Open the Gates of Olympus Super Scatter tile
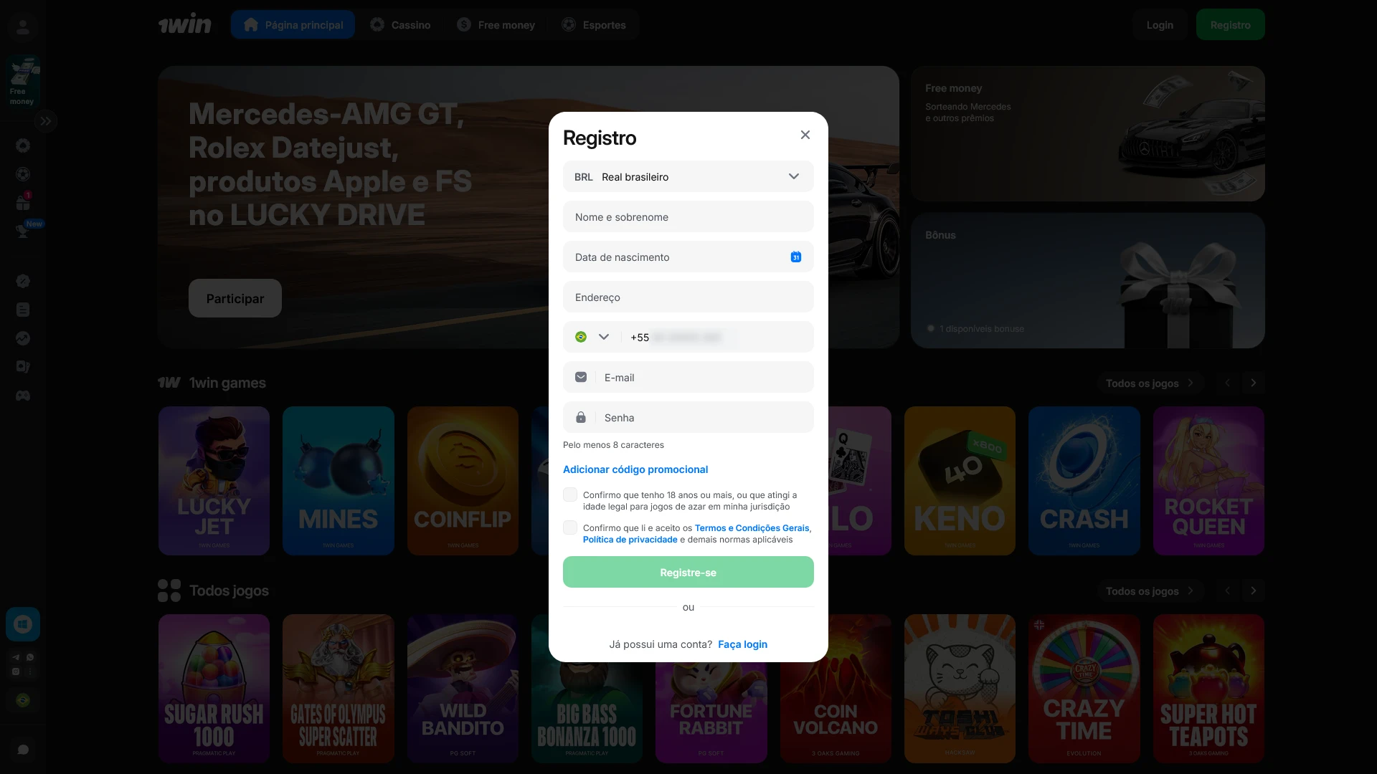Image resolution: width=1377 pixels, height=774 pixels. point(339,689)
